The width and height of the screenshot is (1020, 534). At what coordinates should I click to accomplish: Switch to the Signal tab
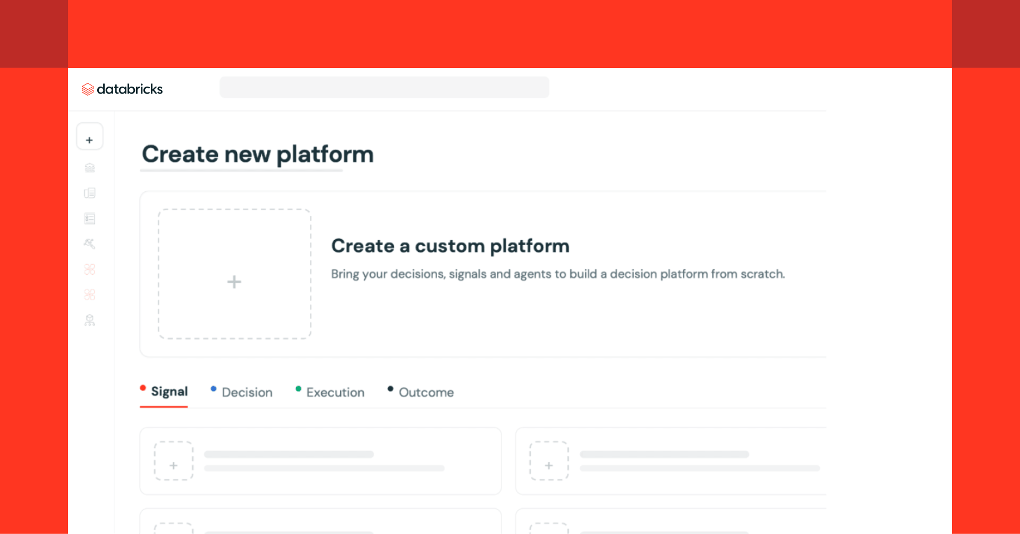[x=164, y=392]
